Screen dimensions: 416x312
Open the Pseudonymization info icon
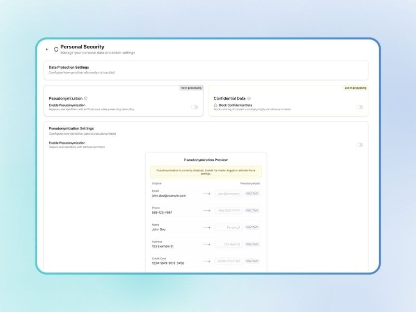(86, 98)
